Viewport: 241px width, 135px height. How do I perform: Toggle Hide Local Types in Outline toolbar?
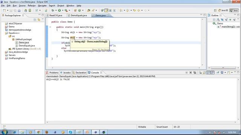234,20
